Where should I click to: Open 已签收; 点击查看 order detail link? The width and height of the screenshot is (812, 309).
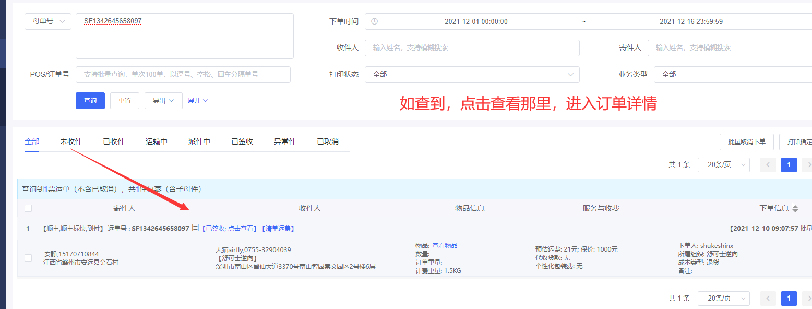(x=229, y=229)
